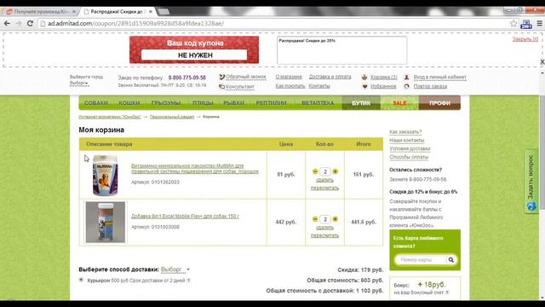545x307 pixels.
Task: Reload the page with refresh icon
Action: 30,23
